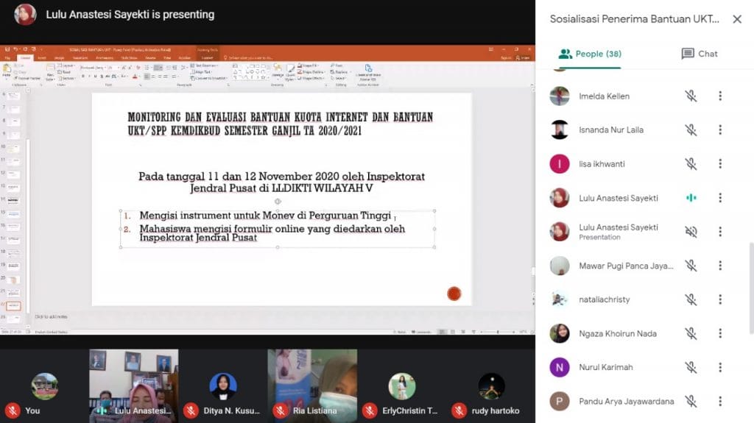Image resolution: width=754 pixels, height=423 pixels.
Task: Open more options for Ngaza Khoirun Nada
Action: 720,333
